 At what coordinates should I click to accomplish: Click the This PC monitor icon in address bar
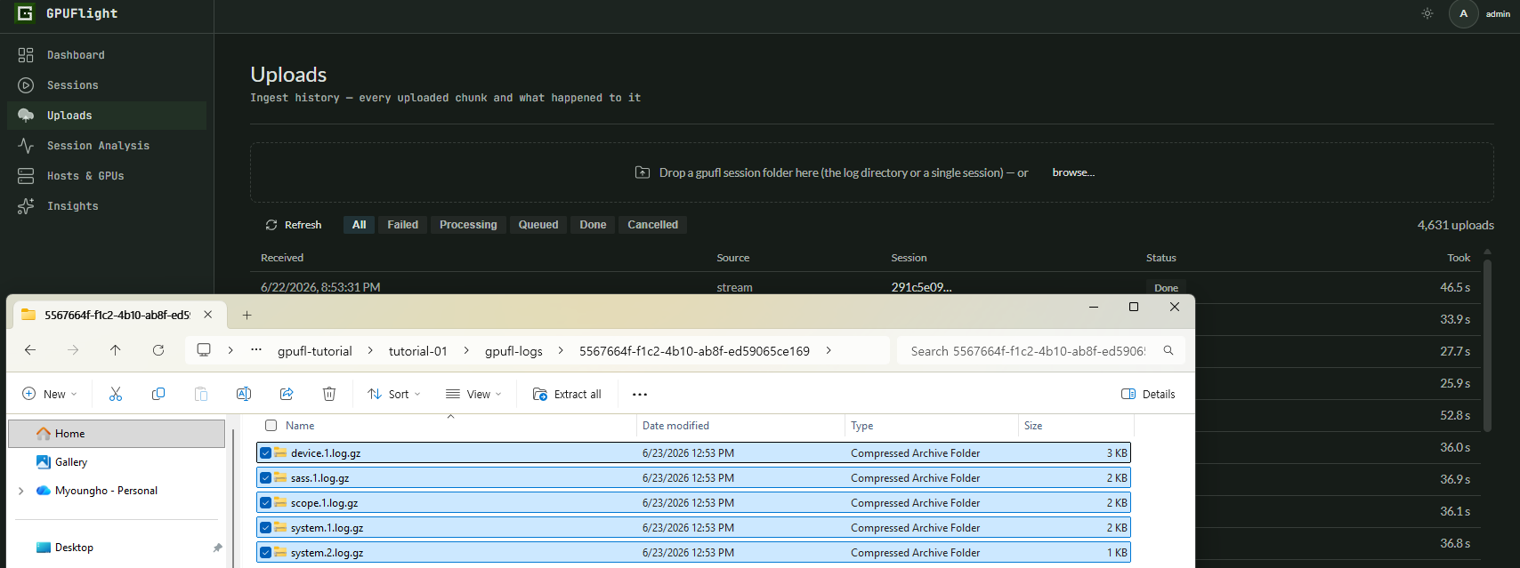coord(204,350)
